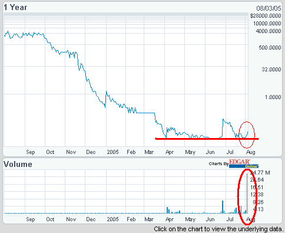The width and height of the screenshot is (285, 233).
Task: Select the "Volume" heading
Action: click(18, 165)
